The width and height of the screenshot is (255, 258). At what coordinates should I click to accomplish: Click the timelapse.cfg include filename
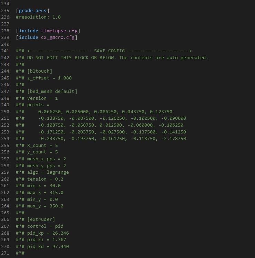tap(59, 31)
